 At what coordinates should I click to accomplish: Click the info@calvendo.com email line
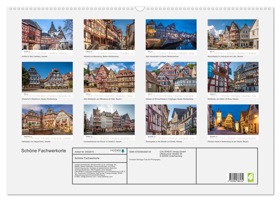[x=93, y=177]
